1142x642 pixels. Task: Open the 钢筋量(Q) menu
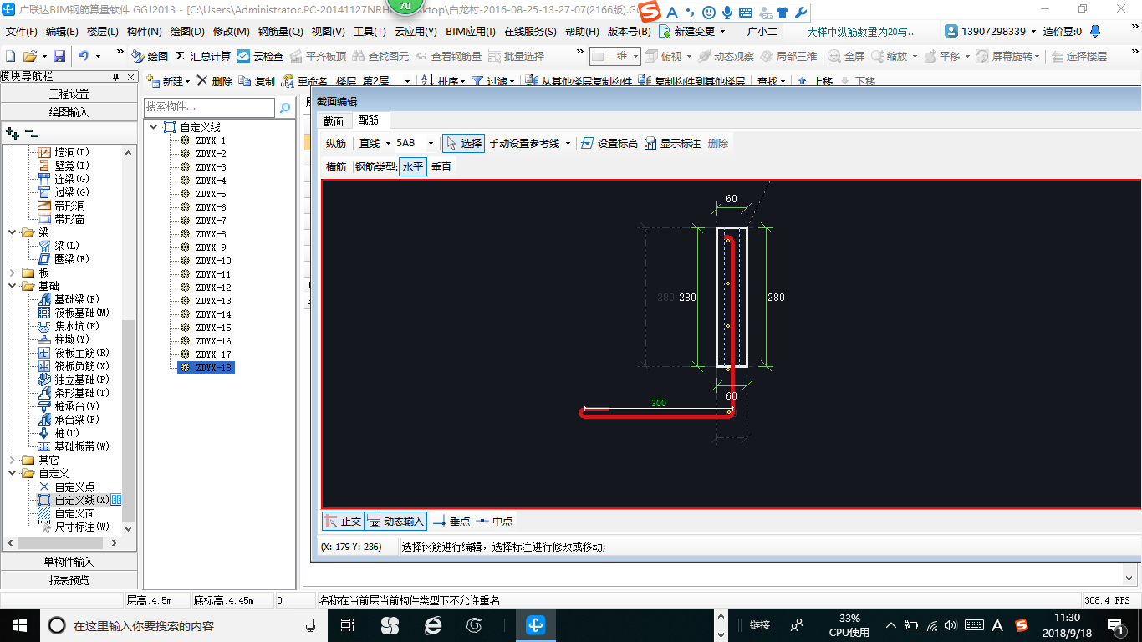click(280, 32)
